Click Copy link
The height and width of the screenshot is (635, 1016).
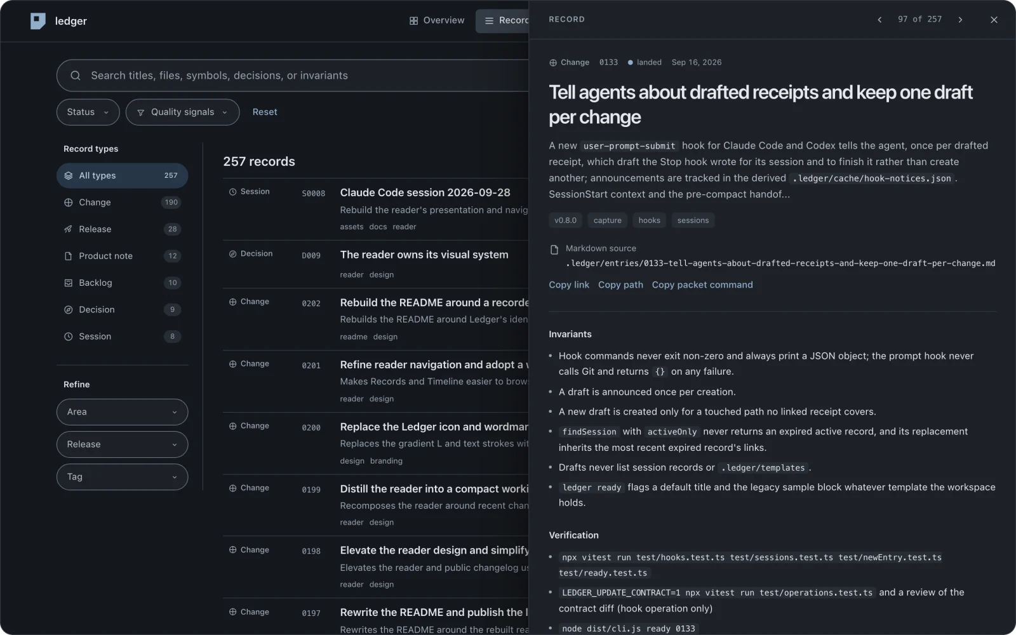pos(569,284)
